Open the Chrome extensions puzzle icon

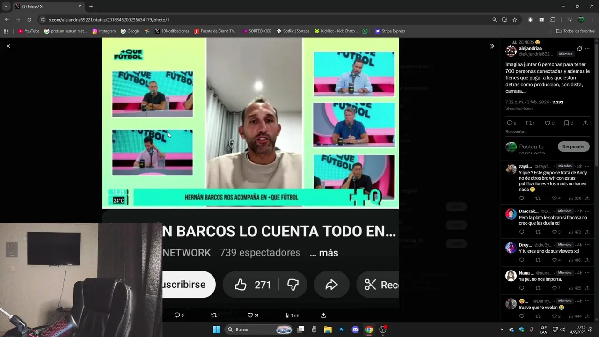click(x=553, y=20)
